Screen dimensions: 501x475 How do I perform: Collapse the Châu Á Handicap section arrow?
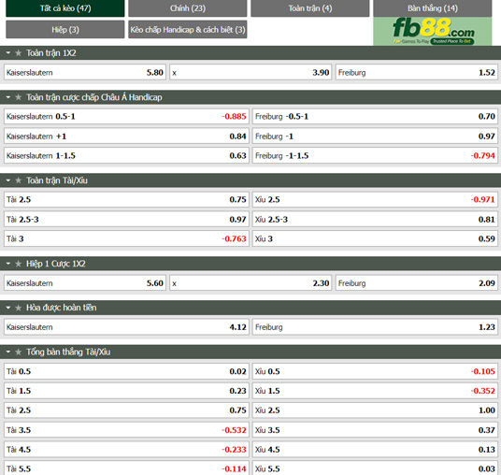[8, 97]
